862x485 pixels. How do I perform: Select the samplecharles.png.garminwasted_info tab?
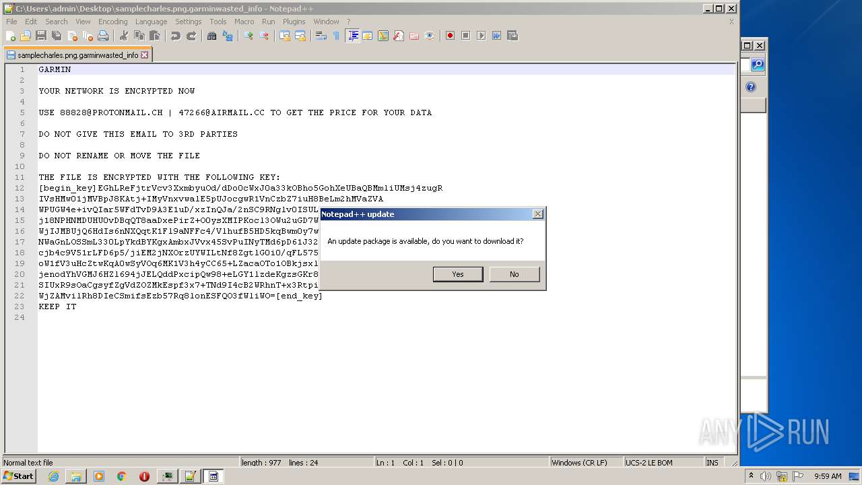[77, 55]
